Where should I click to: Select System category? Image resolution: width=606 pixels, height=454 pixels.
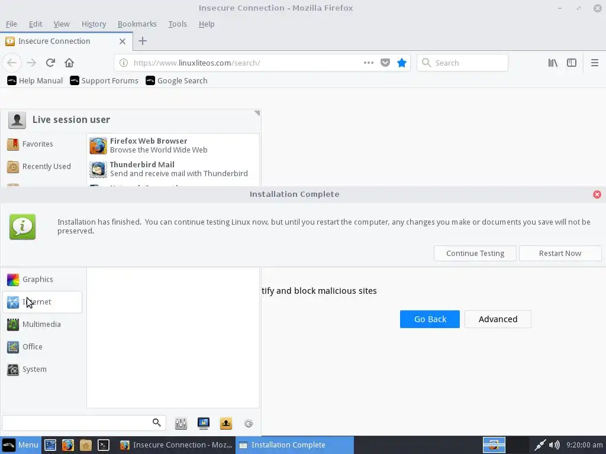pyautogui.click(x=43, y=369)
